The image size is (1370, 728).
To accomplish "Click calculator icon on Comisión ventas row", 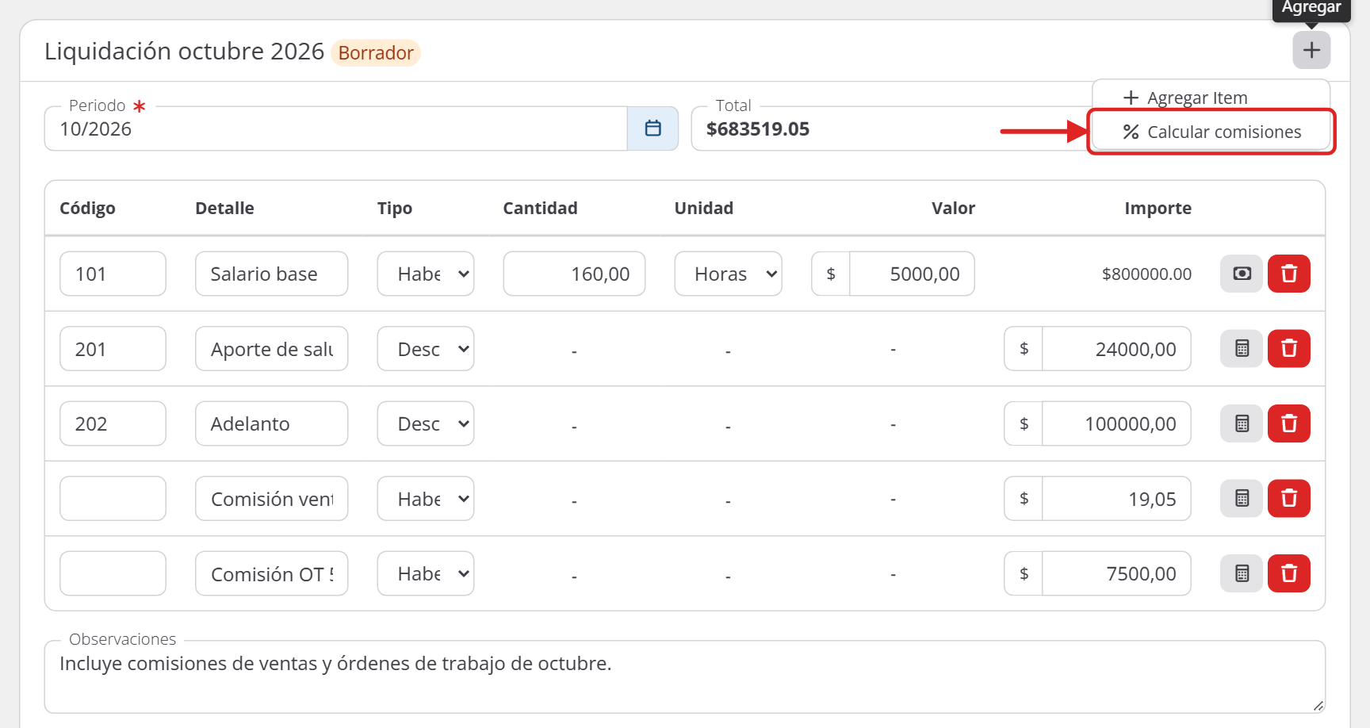I will tap(1242, 498).
